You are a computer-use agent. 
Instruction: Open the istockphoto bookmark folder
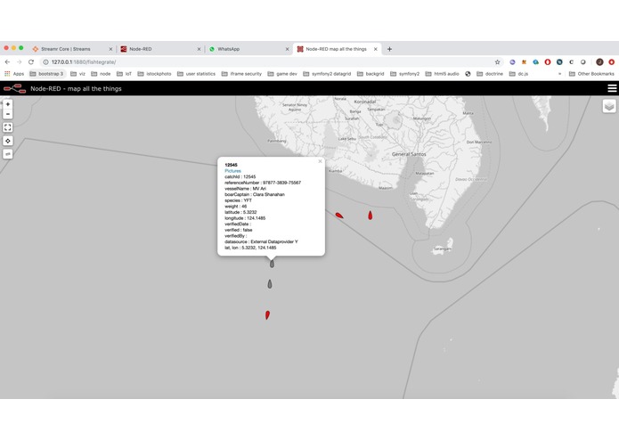pyautogui.click(x=154, y=74)
